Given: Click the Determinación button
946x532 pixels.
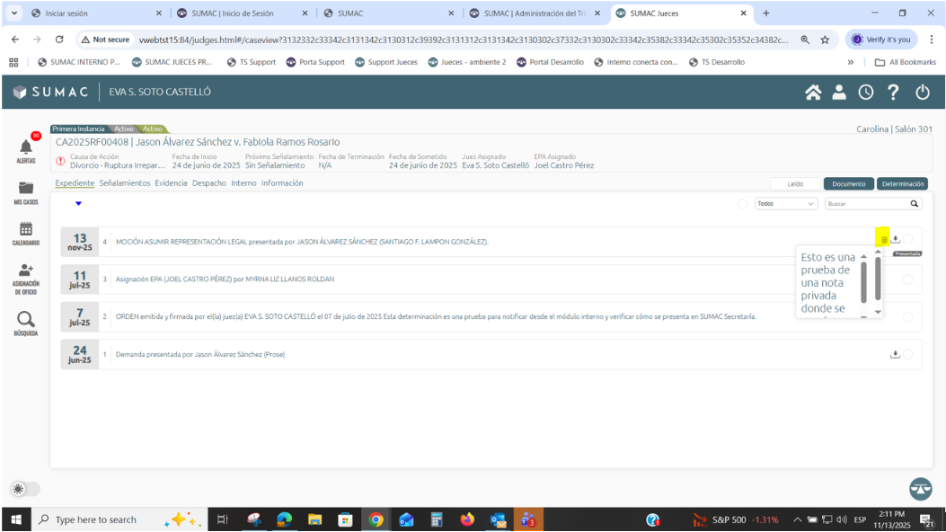Looking at the screenshot, I should (902, 183).
